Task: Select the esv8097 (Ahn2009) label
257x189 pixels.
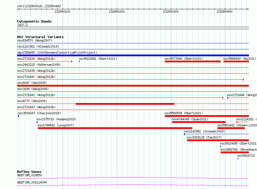Action: coord(32,83)
